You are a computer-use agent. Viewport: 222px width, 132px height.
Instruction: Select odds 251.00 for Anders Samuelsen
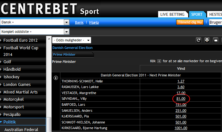coord(181,111)
